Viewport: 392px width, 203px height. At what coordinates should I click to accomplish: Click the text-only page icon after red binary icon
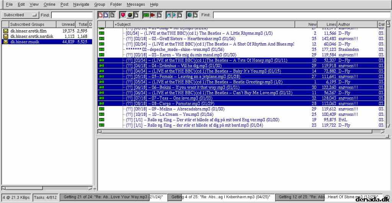[159, 15]
